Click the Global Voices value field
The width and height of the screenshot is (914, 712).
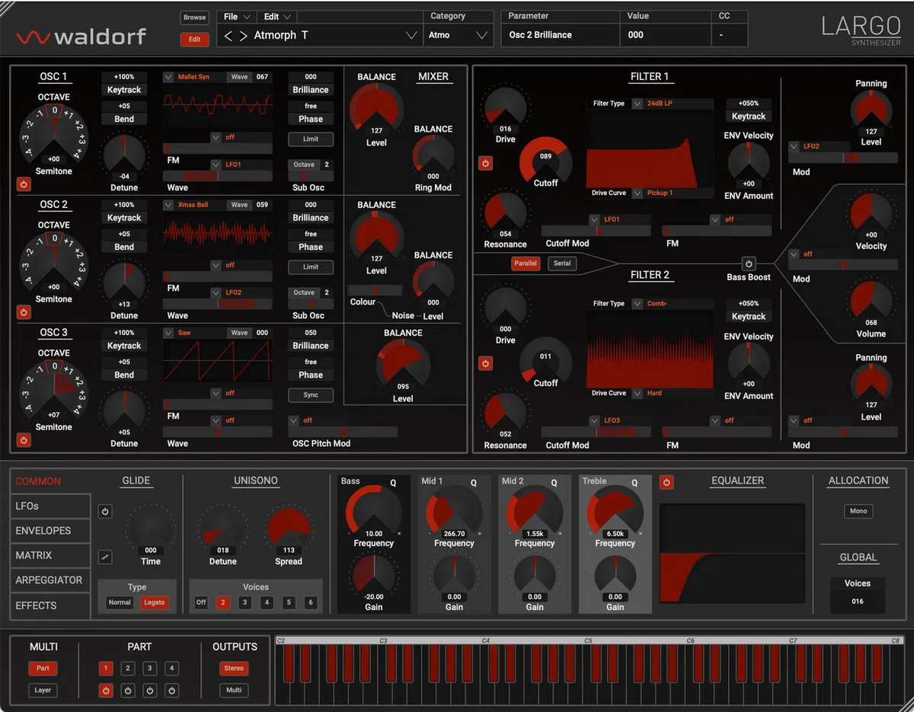tap(858, 602)
